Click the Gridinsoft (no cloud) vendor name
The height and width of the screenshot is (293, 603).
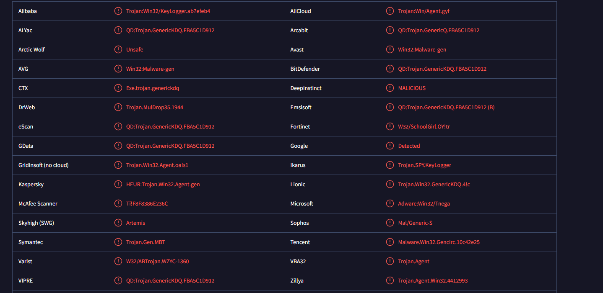pyautogui.click(x=44, y=165)
